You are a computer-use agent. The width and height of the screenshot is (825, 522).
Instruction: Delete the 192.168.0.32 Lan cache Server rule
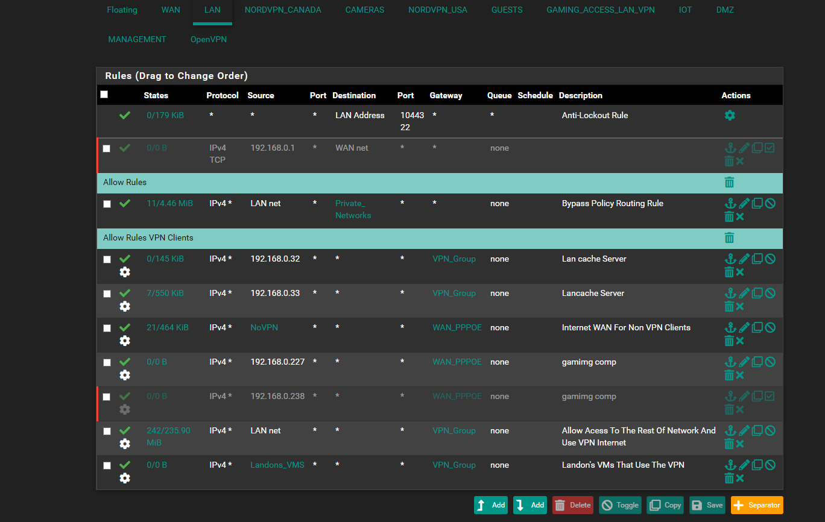pos(729,272)
